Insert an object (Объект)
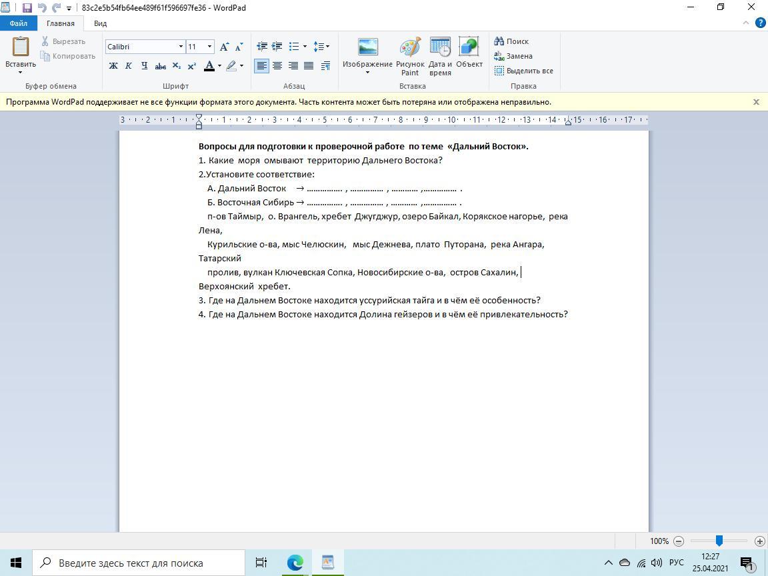This screenshot has height=576, width=768. click(469, 52)
